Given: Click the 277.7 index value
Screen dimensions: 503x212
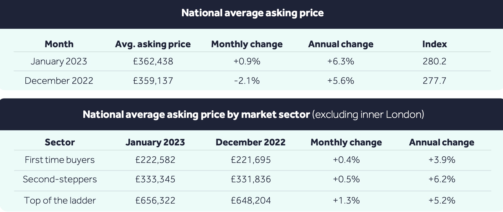Looking at the screenshot, I should 434,81.
